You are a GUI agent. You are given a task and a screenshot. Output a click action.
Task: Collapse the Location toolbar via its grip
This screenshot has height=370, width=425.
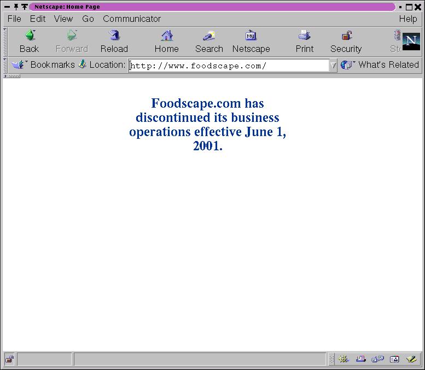tap(5, 65)
